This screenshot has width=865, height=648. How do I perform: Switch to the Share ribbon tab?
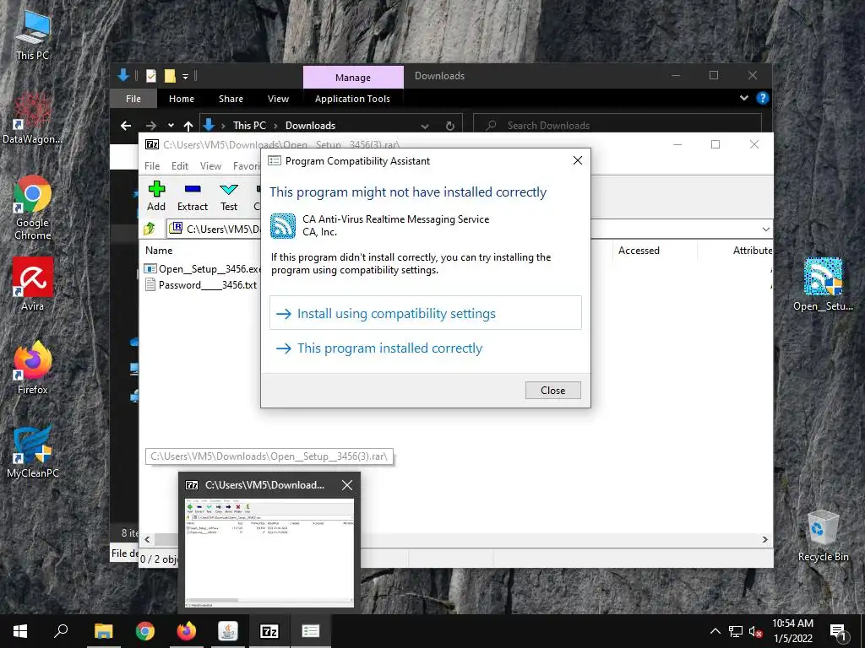(x=231, y=99)
